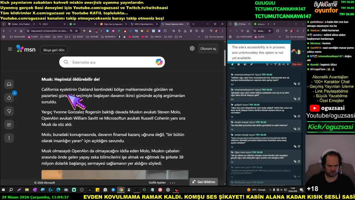
Task: Open Edge from the taskbar
Action: 58,190
